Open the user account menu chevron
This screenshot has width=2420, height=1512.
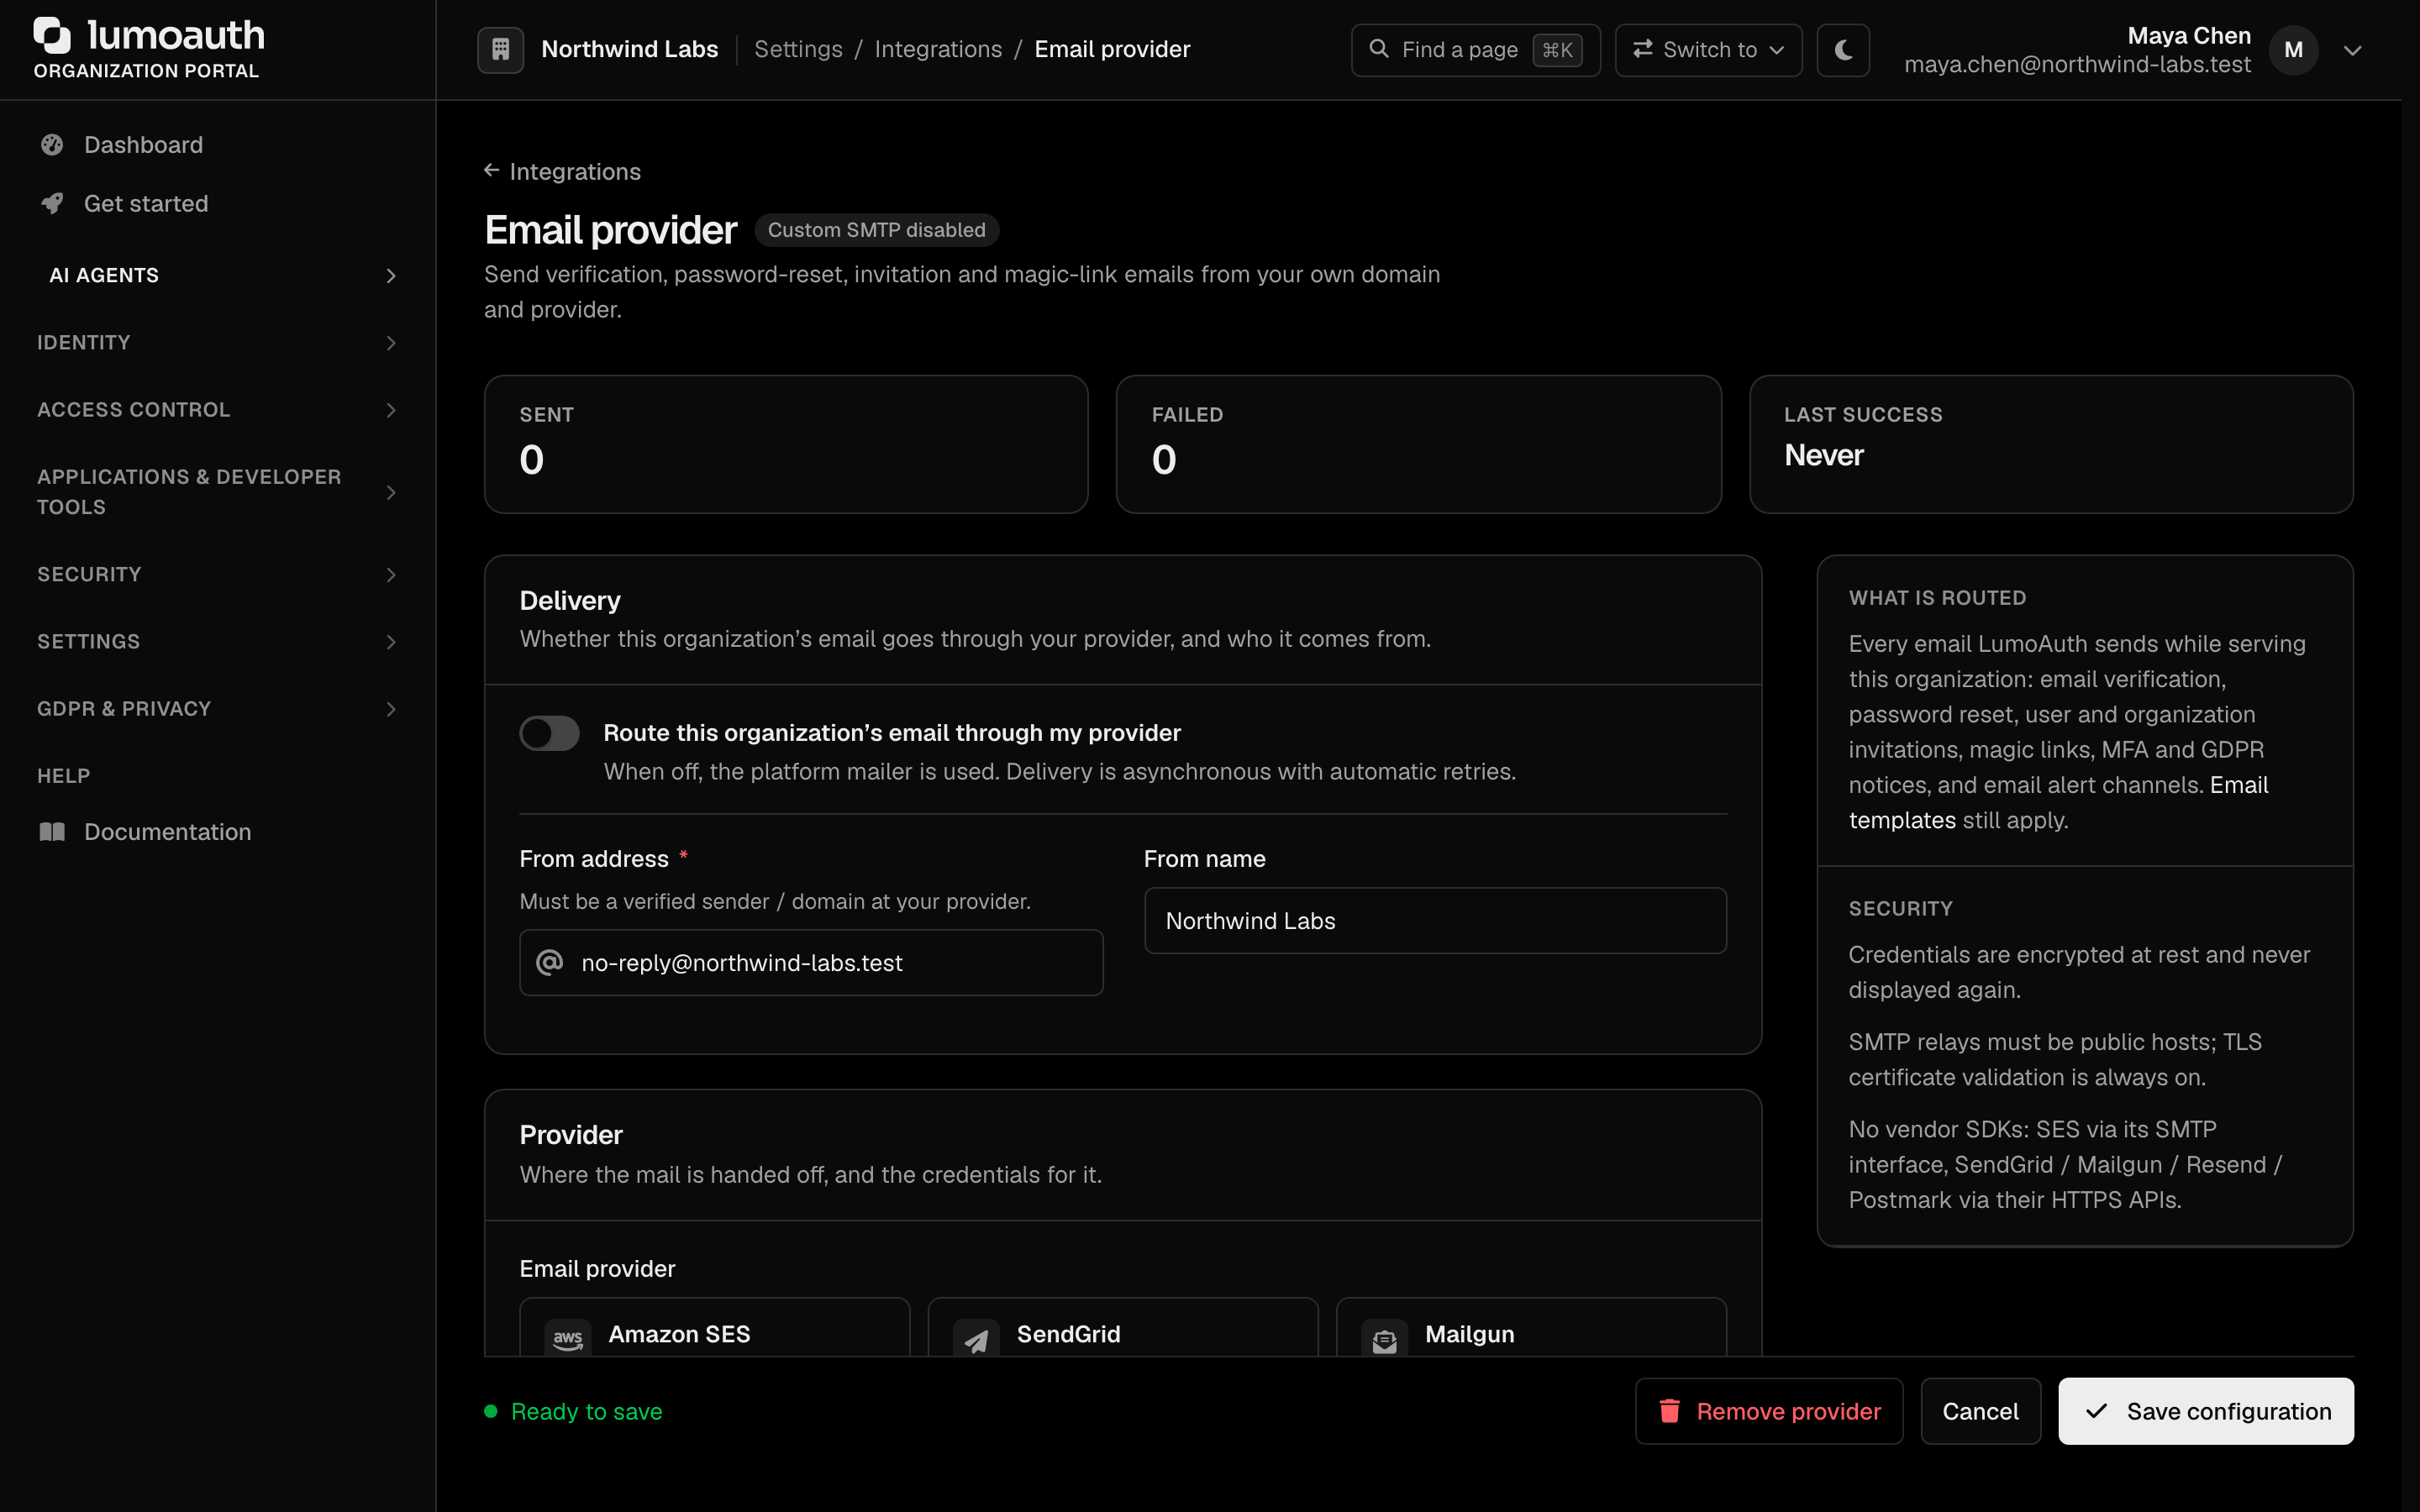coord(2353,50)
